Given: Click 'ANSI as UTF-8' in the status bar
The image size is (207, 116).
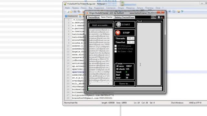Looking at the screenshot, I should [195, 103].
